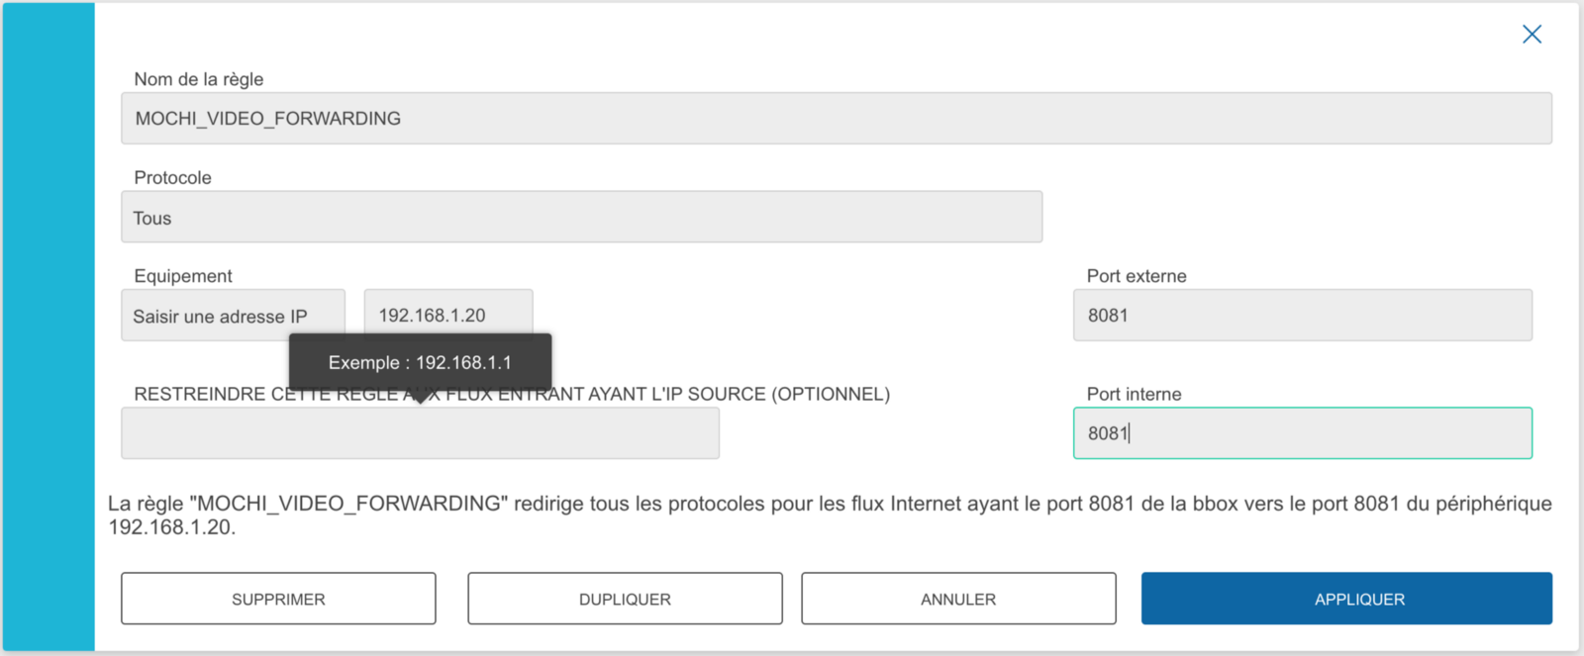Focus the Port externe input field
Screen dimensions: 1584x656
click(1302, 316)
